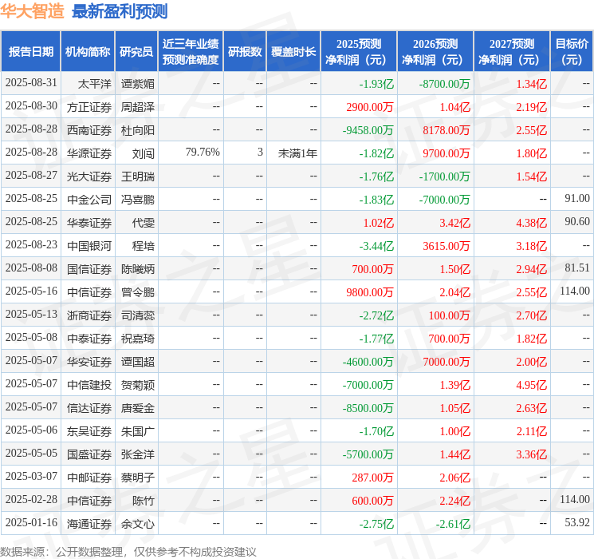594x559 pixels.
Task: Click analyst name 王明瑞
Action: [x=137, y=176]
